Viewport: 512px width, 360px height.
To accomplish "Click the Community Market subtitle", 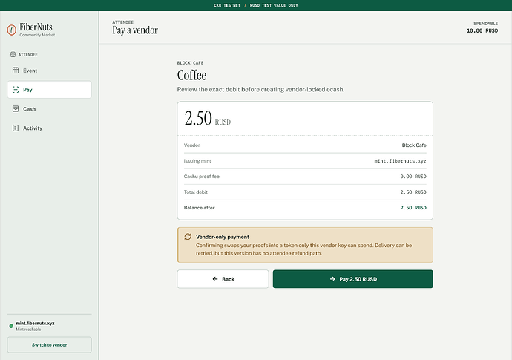I will 37,35.
